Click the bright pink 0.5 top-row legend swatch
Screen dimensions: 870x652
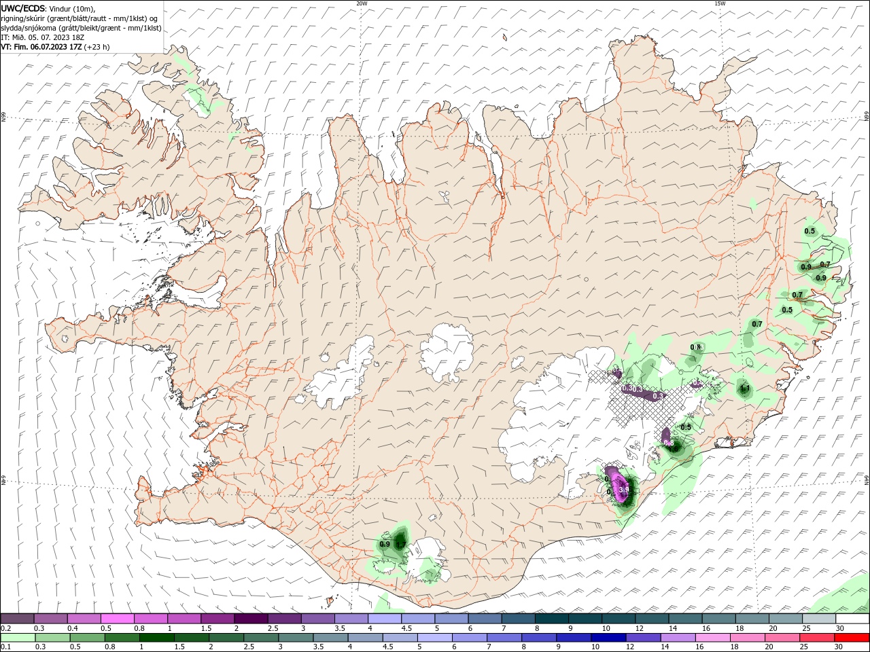tap(118, 619)
